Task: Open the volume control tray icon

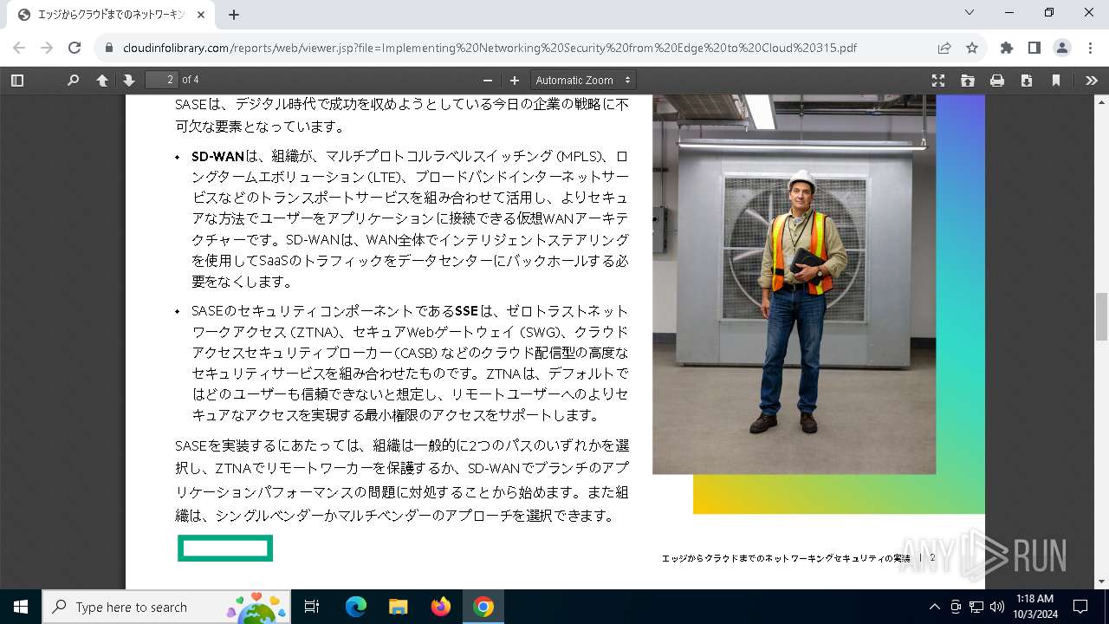Action: coord(997,607)
